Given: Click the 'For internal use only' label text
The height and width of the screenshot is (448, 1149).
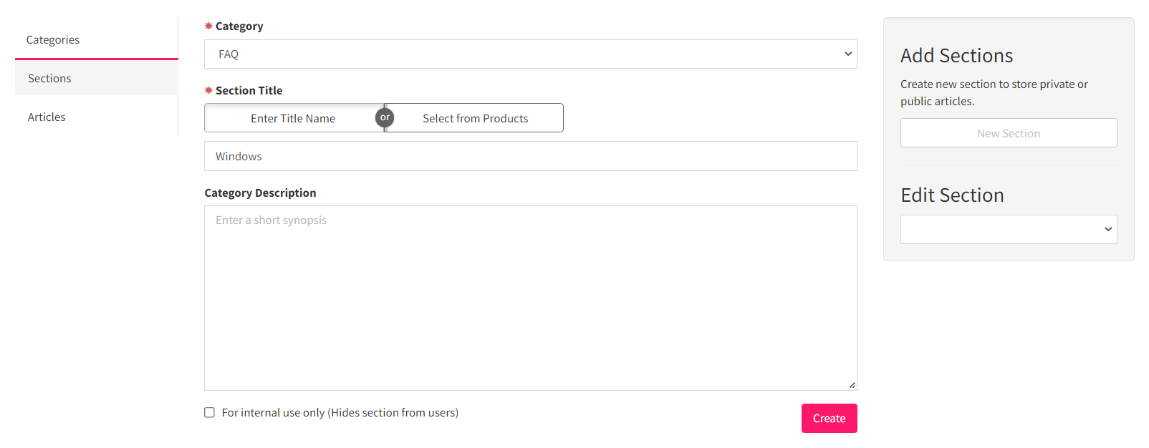Looking at the screenshot, I should pyautogui.click(x=340, y=412).
